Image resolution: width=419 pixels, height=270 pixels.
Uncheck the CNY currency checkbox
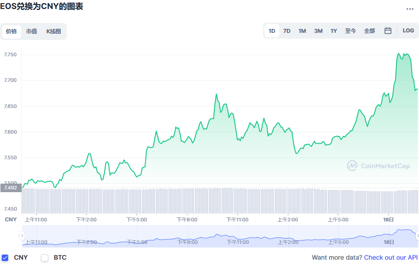(5, 258)
